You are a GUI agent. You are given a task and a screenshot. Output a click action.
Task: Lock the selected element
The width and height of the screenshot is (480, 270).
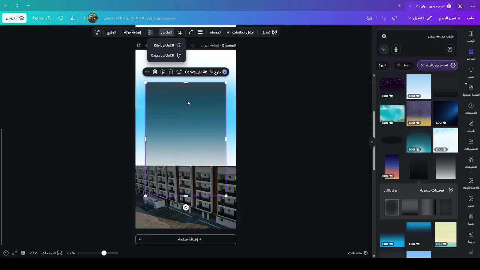point(171,72)
